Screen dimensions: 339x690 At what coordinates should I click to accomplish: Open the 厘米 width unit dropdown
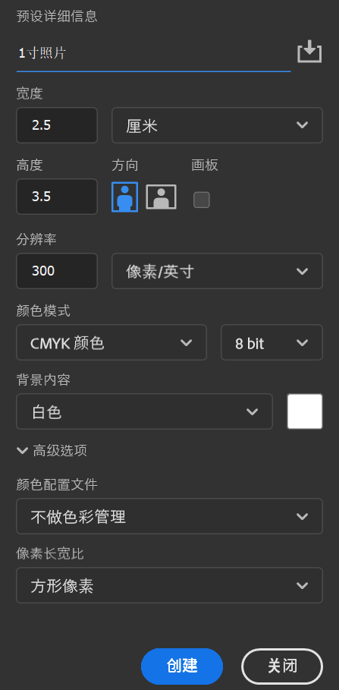pos(217,125)
